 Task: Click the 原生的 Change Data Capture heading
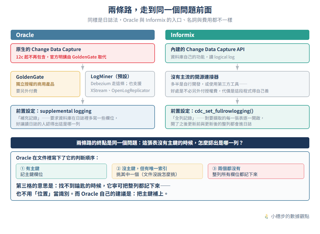(x=49, y=49)
